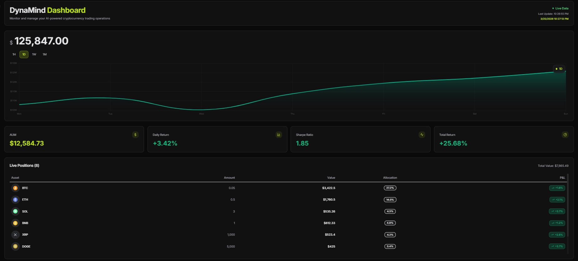The image size is (578, 261).
Task: Switch chart to 1W timeframe
Action: (34, 54)
